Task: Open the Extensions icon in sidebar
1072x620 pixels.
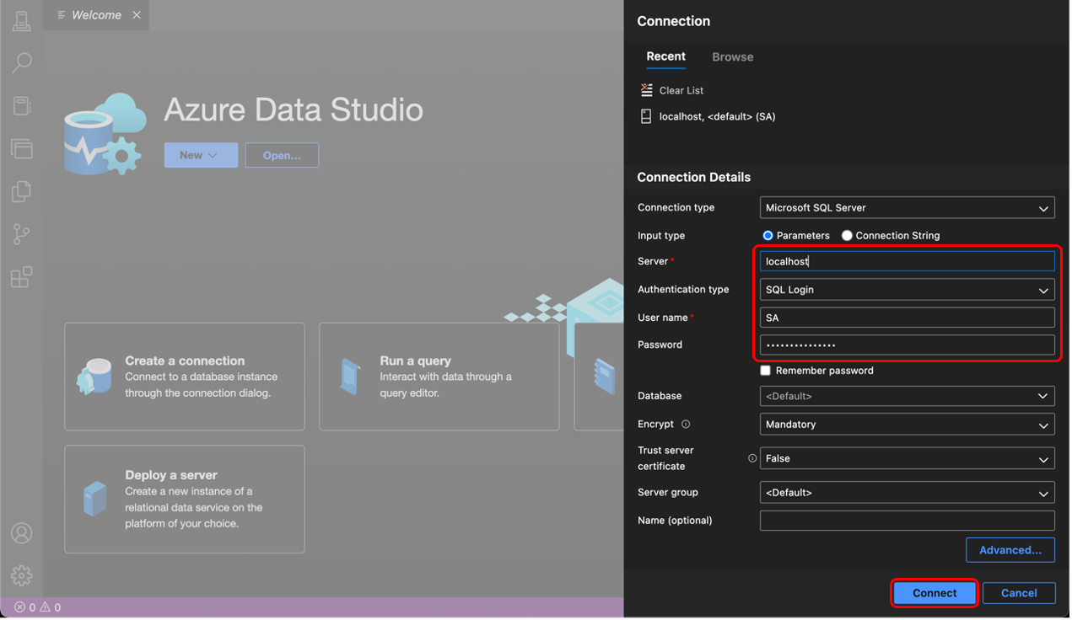Action: pos(22,277)
